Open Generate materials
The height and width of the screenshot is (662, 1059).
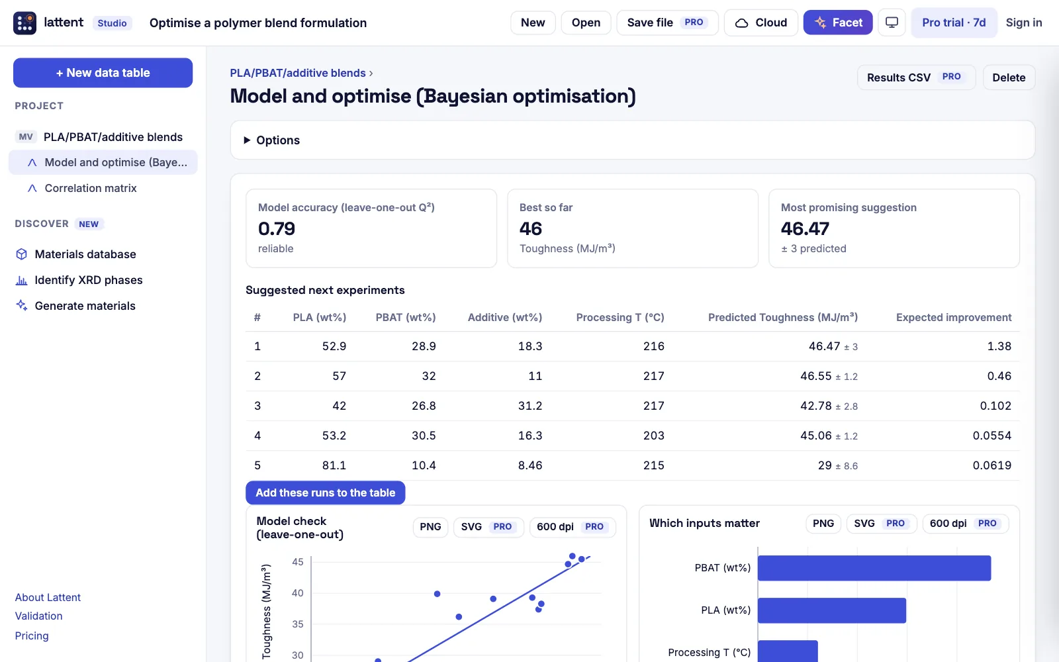[x=85, y=305]
